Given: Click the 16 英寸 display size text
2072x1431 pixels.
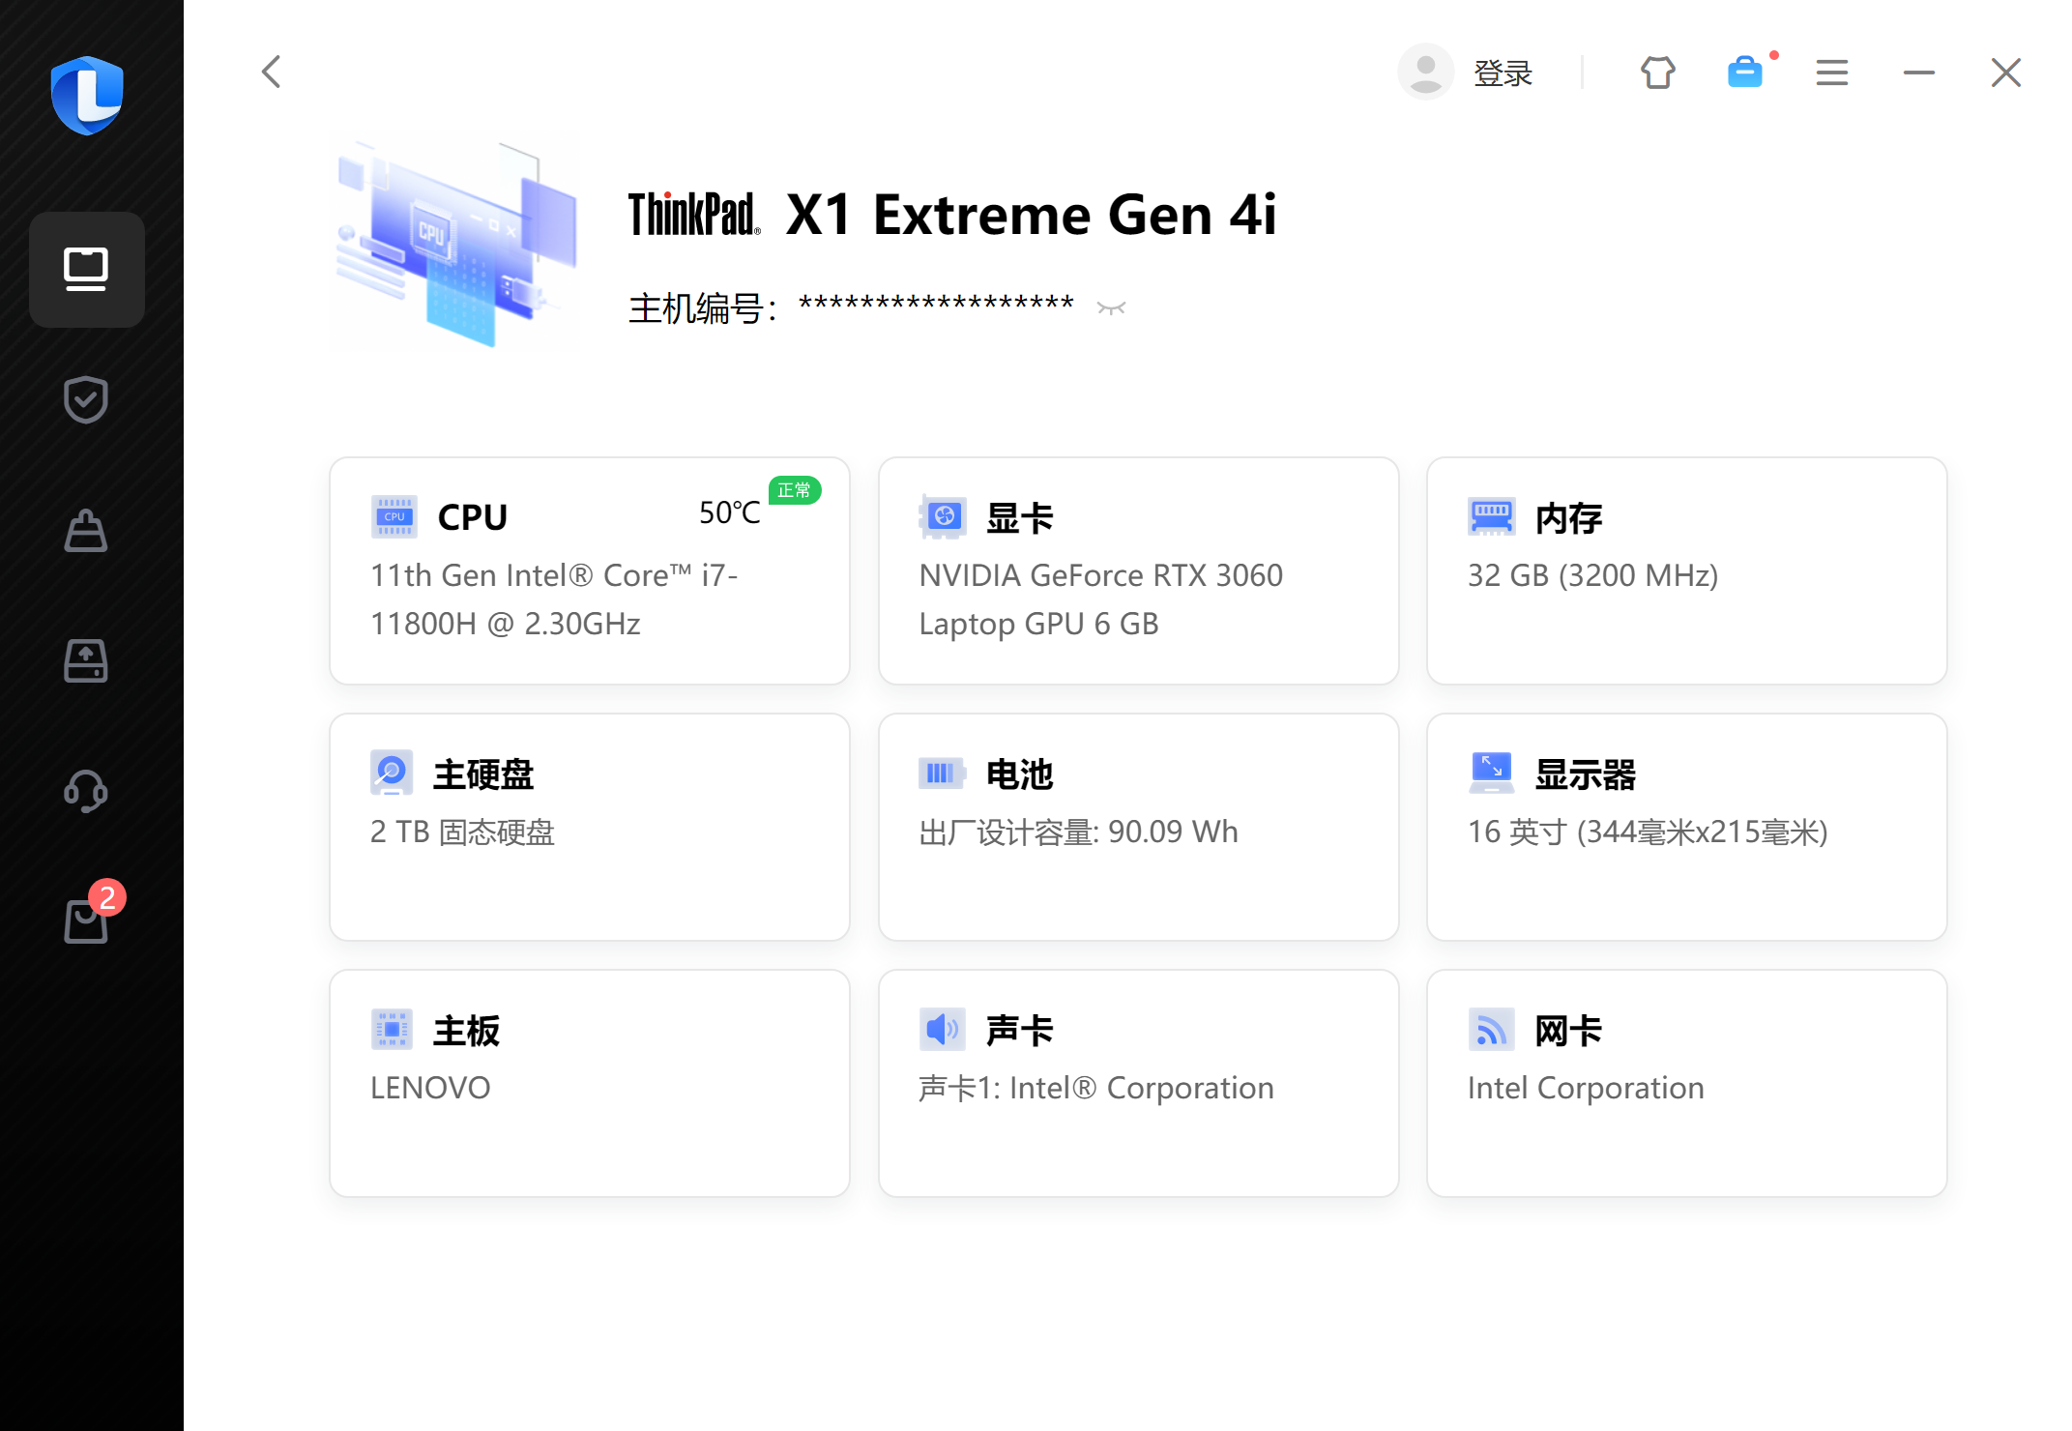Looking at the screenshot, I should (1648, 832).
